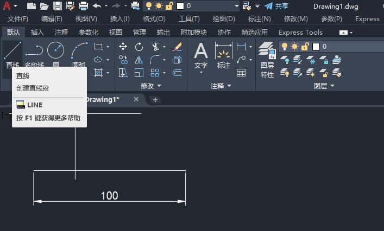Image resolution: width=384 pixels, height=231 pixels.
Task: Select the Ellipse tool icon
Action: tap(98, 60)
